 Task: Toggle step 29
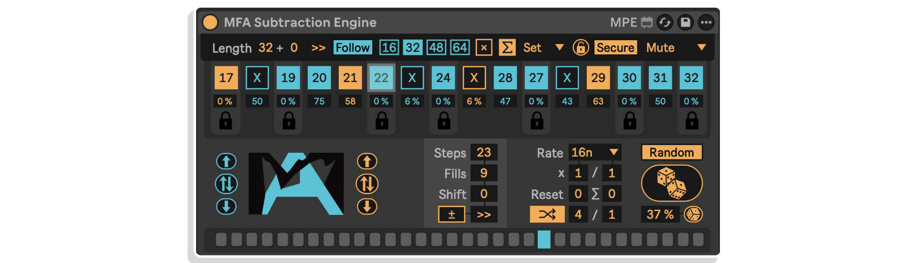(x=598, y=78)
